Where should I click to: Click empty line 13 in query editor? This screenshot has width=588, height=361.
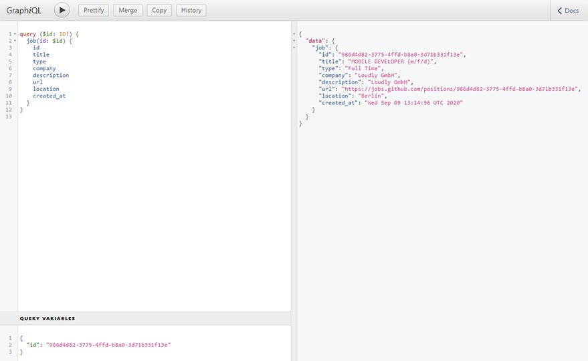tap(154, 116)
